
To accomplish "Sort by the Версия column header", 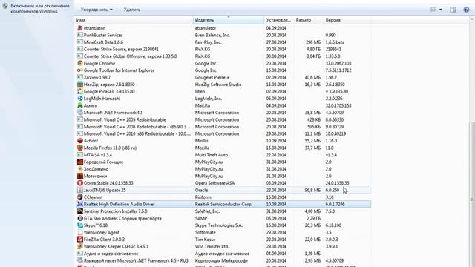I will click(x=347, y=20).
